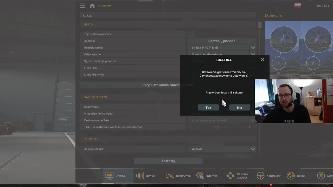The width and height of the screenshot is (333, 187).
Task: Click the Limit FPS w tle label
Action: [x=94, y=75]
